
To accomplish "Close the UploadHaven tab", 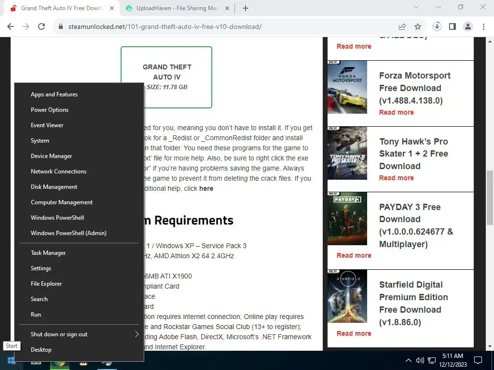I will [227, 9].
